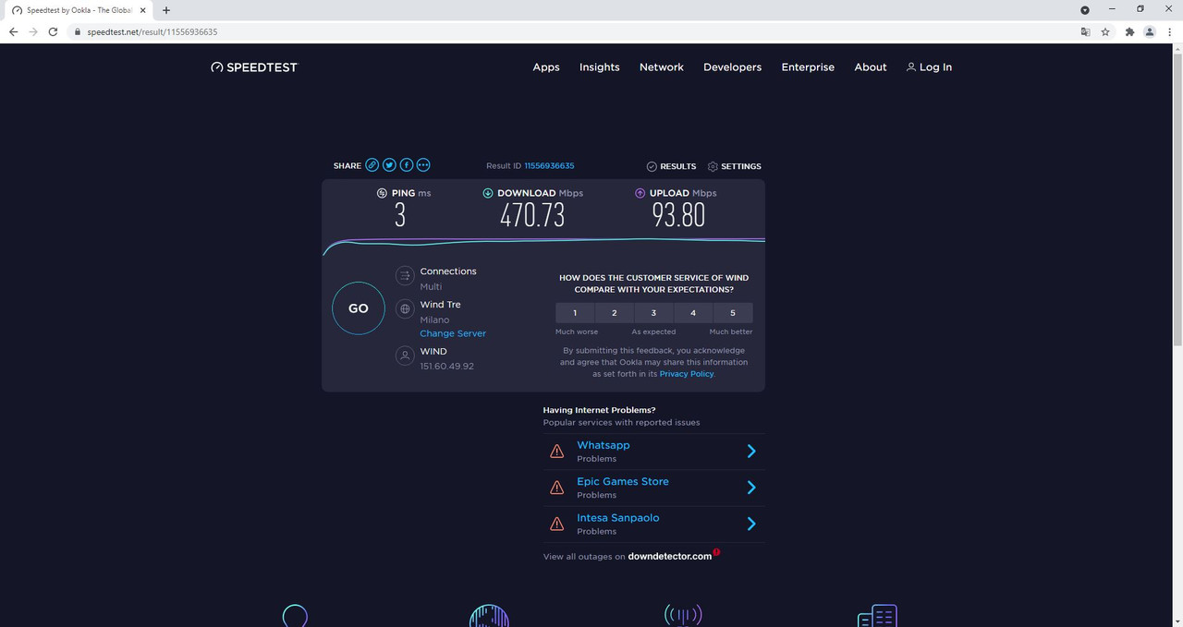Bookmark this page with star icon

click(1105, 31)
